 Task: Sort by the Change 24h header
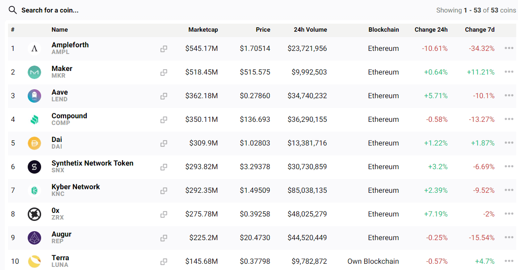coord(431,30)
